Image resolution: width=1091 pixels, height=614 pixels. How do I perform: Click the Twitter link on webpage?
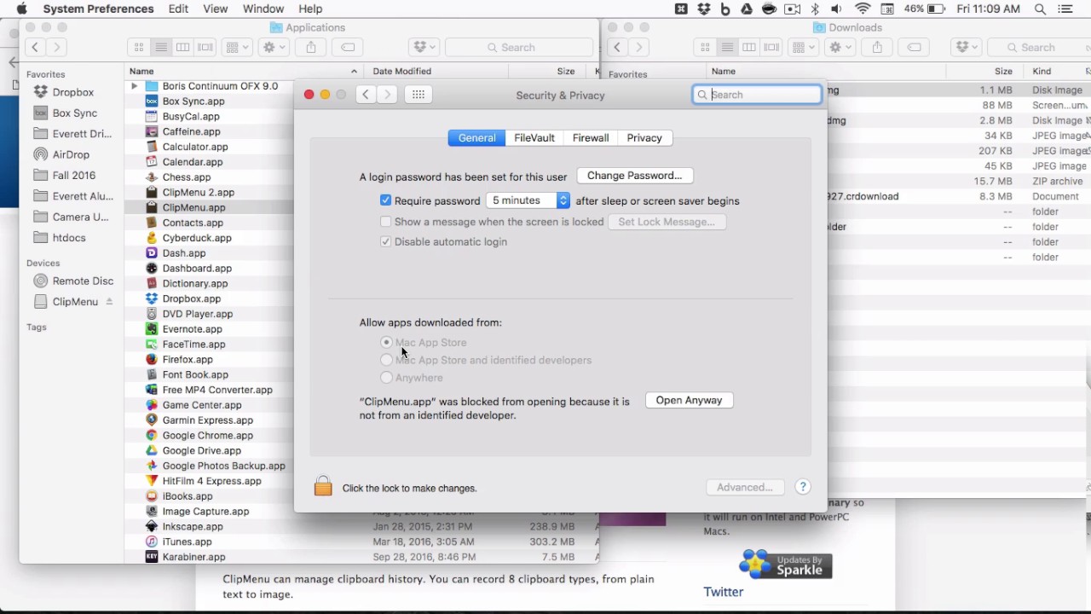(x=724, y=592)
